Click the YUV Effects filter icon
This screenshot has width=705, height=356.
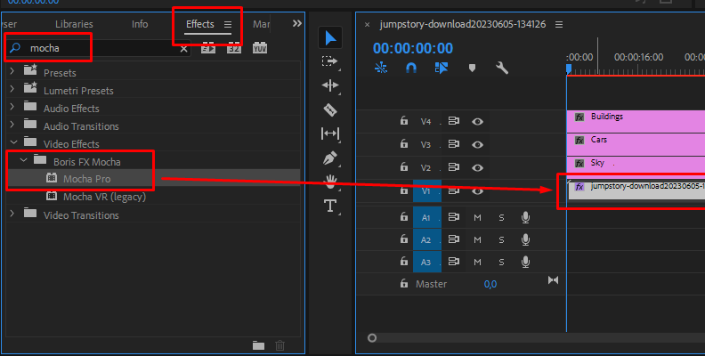pos(260,48)
